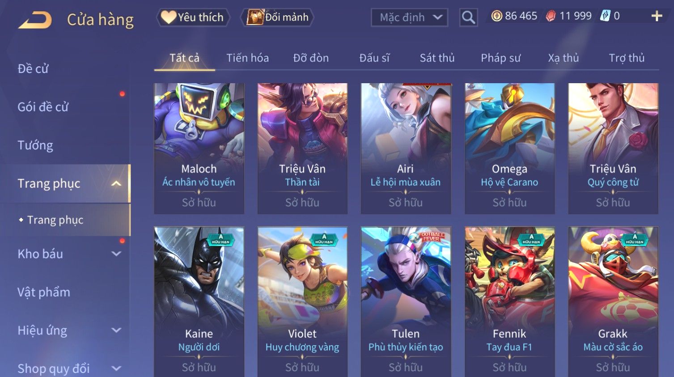Switch to the Sát thủ tab
Viewport: 674px width, 377px height.
pyautogui.click(x=437, y=58)
